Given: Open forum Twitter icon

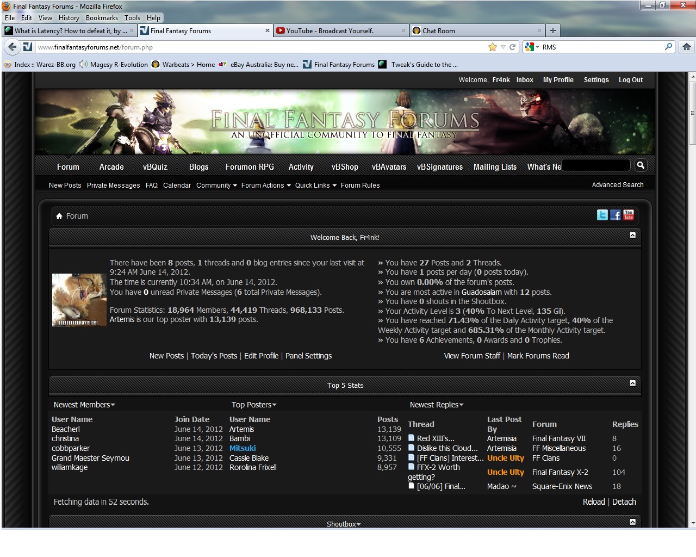Looking at the screenshot, I should pos(602,215).
